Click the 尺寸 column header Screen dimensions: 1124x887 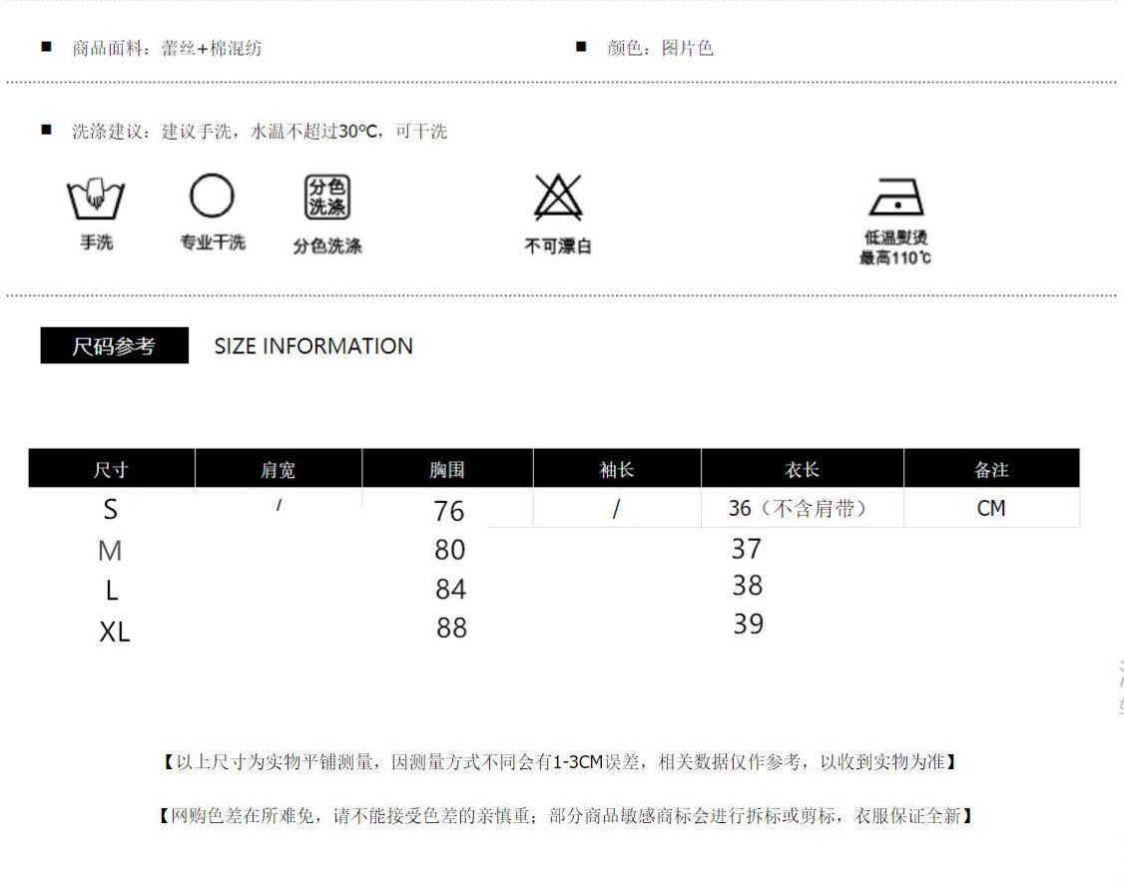pos(111,469)
